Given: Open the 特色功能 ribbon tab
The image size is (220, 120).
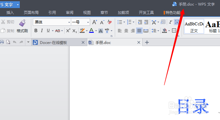Looking at the screenshot, I should [x=172, y=13].
